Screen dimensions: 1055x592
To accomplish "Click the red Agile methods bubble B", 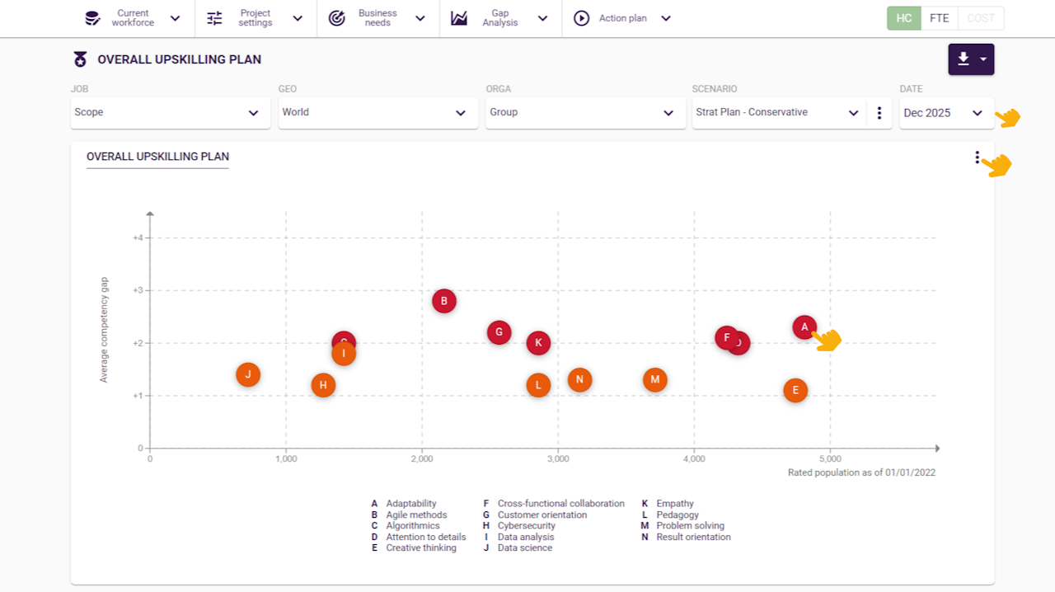I will 444,301.
